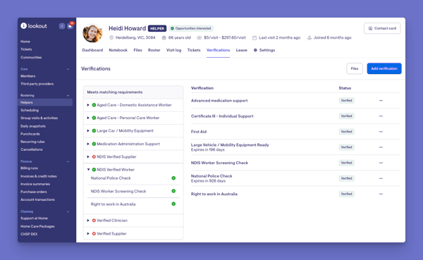Collapse the Care sidebar section
The width and height of the screenshot is (423, 260).
coord(68,69)
